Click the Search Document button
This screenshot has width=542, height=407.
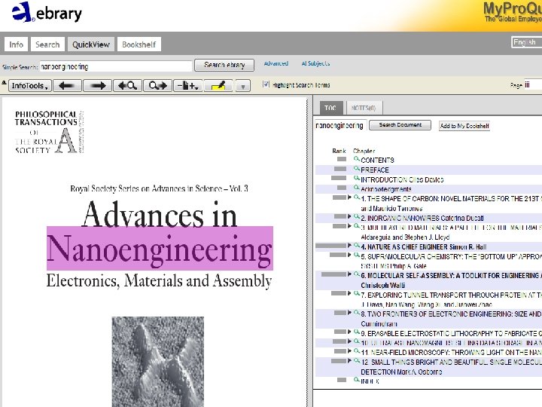[400, 125]
